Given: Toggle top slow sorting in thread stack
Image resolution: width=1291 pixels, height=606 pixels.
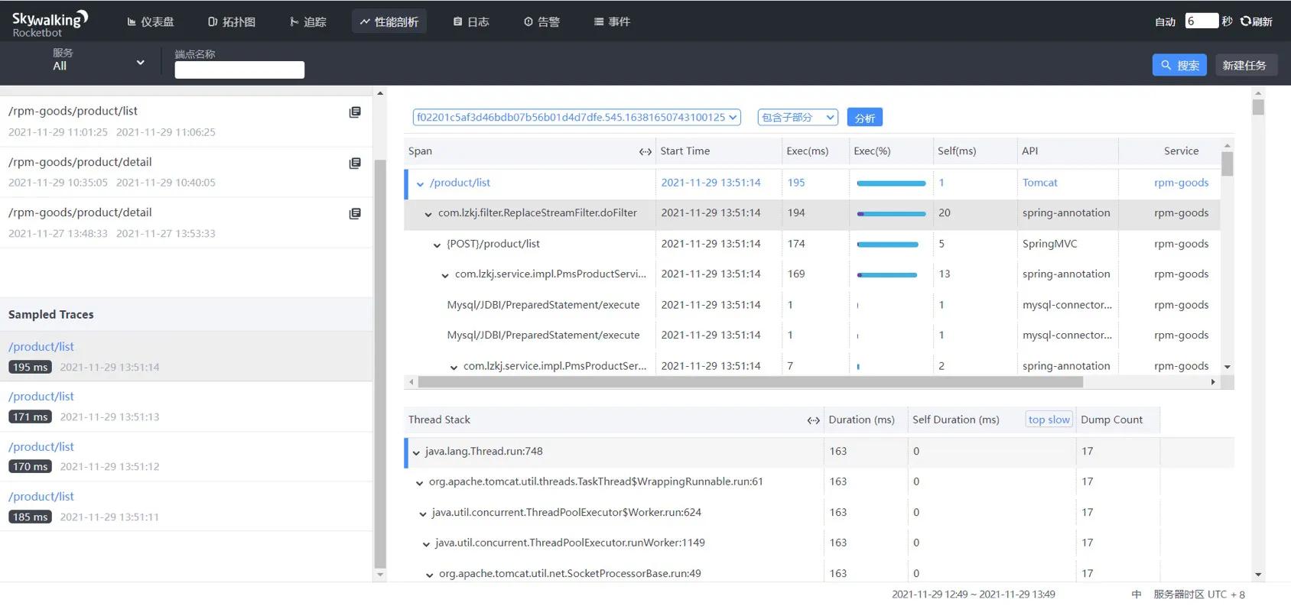Looking at the screenshot, I should 1049,420.
